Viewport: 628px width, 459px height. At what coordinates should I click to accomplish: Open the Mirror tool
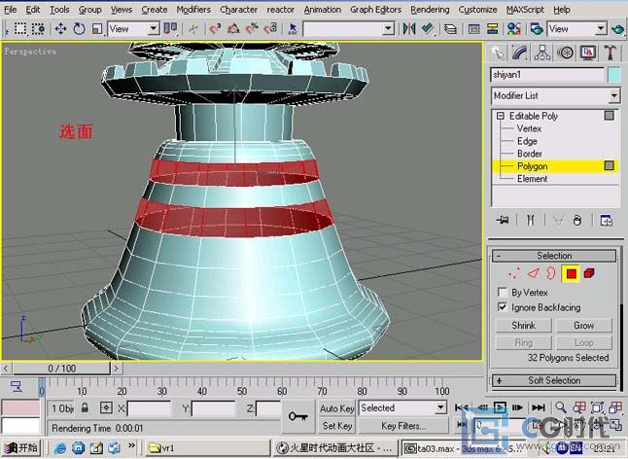point(409,29)
